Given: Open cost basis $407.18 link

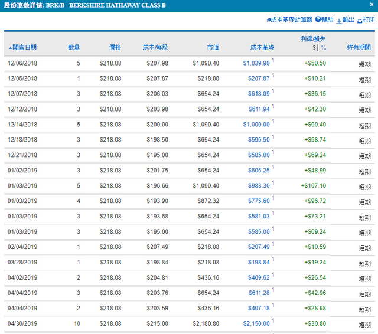Looking at the screenshot, I should click(259, 308).
